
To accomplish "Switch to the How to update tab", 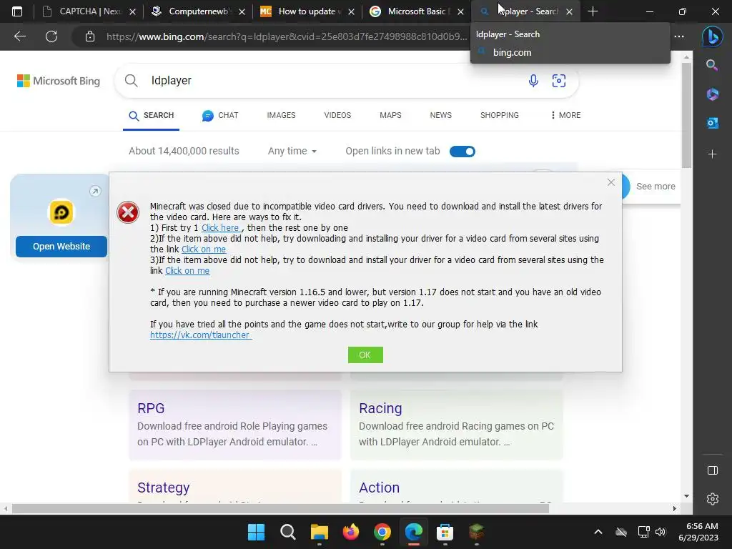I will pos(307,11).
